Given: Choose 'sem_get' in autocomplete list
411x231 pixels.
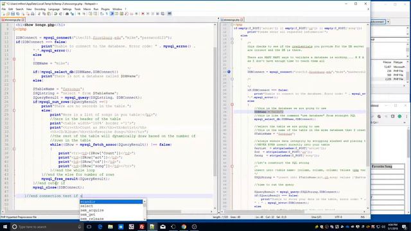Looking at the screenshot, I should tap(111, 214).
